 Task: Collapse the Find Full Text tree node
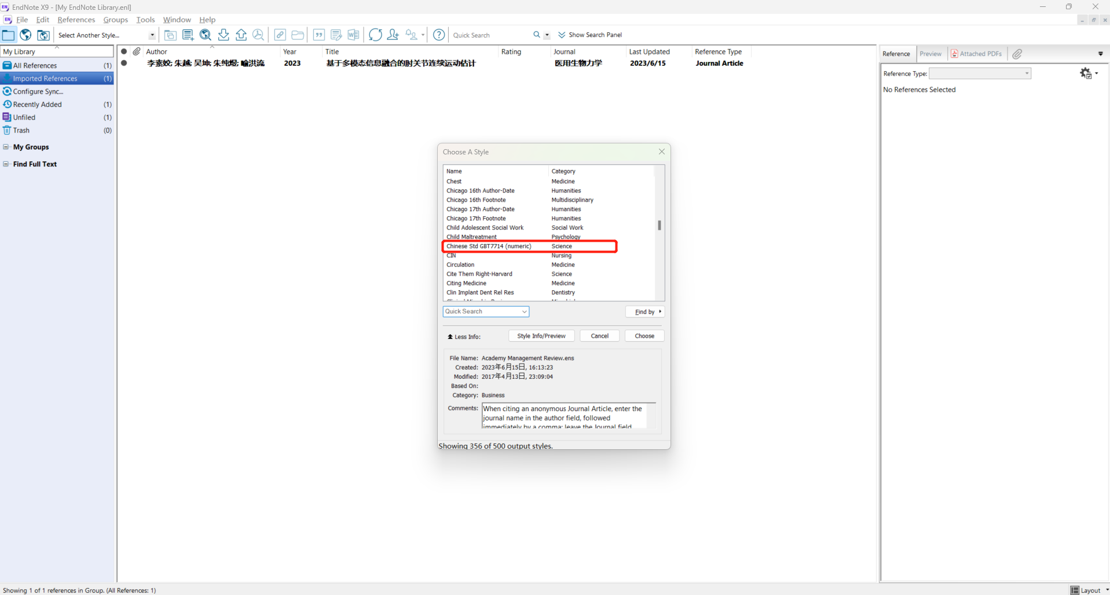point(6,164)
